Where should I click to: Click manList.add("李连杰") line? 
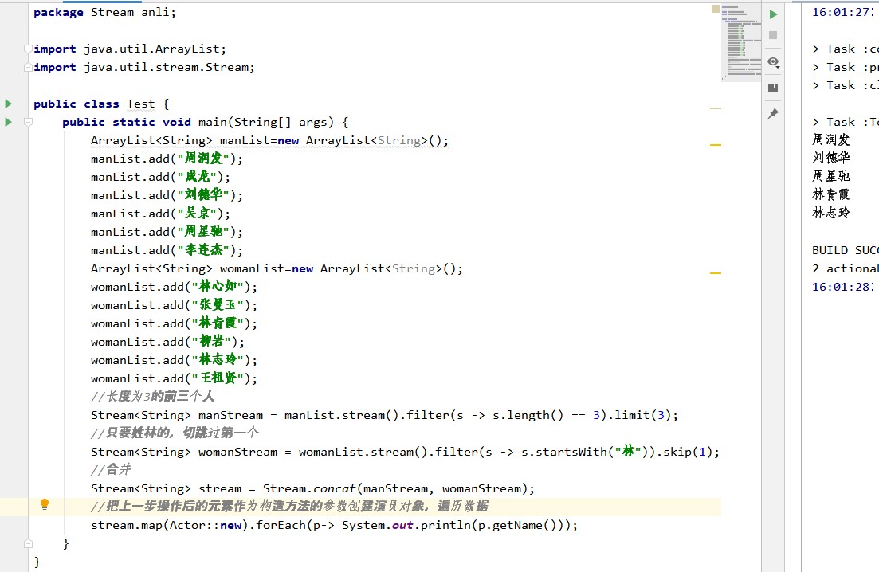click(x=167, y=250)
